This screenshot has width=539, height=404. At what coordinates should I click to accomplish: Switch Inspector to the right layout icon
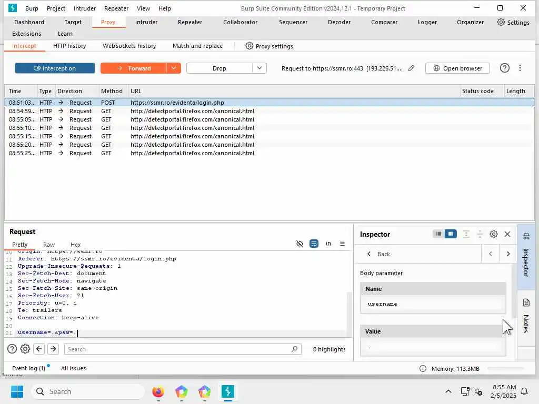[x=451, y=234]
